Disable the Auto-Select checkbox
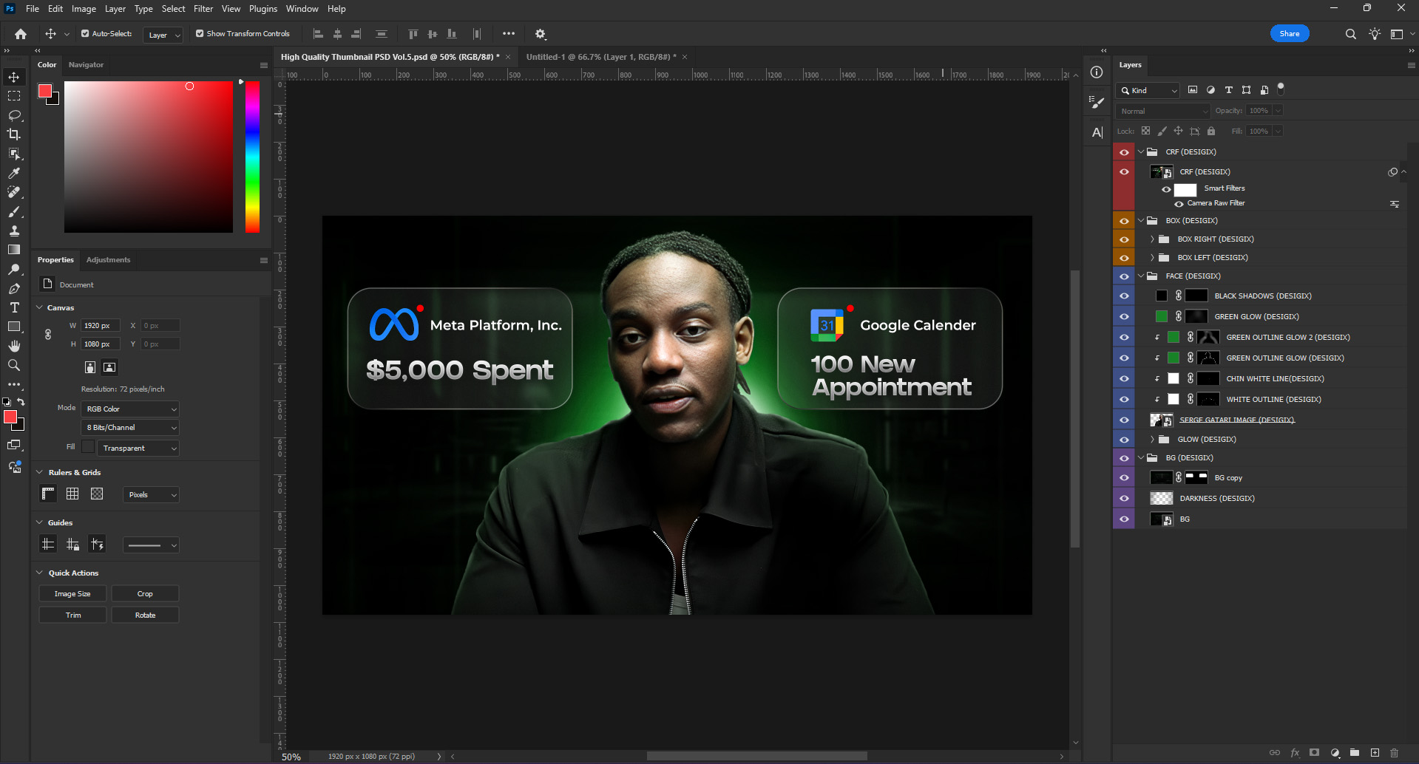The height and width of the screenshot is (764, 1419). (85, 34)
